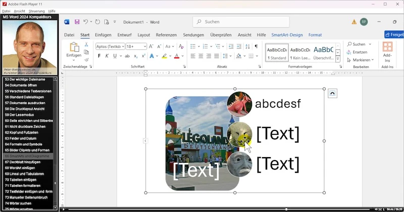404x212 pixels.
Task: Click the Freigeben share button
Action: 394,34
